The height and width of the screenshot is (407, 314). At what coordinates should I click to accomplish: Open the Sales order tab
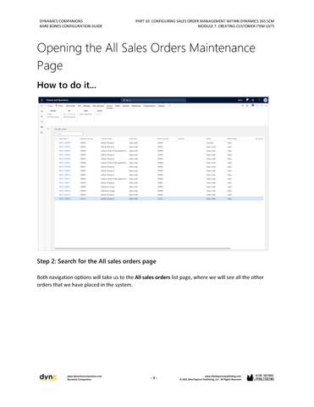point(70,106)
